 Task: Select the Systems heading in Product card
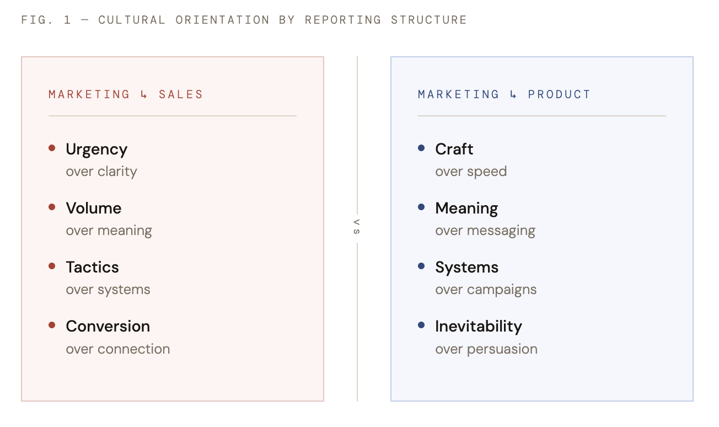[x=466, y=267]
